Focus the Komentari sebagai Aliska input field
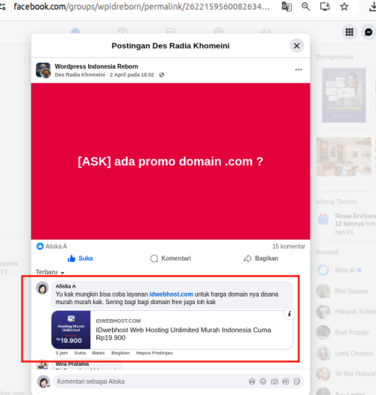Viewport: 376px width, 395px height. [151, 381]
